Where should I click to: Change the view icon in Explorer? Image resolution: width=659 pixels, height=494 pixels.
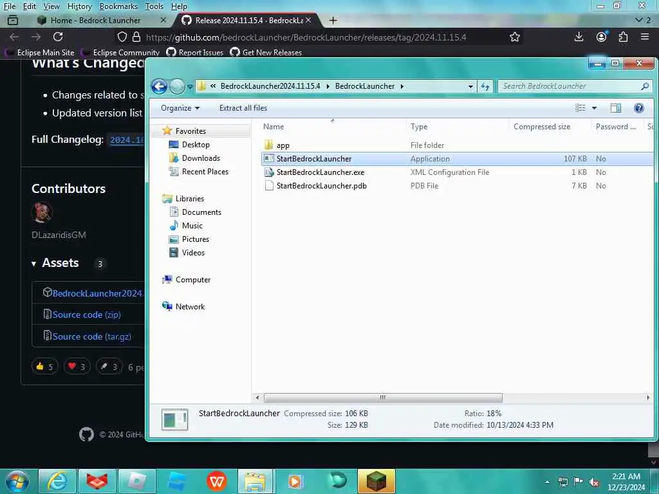(x=580, y=108)
